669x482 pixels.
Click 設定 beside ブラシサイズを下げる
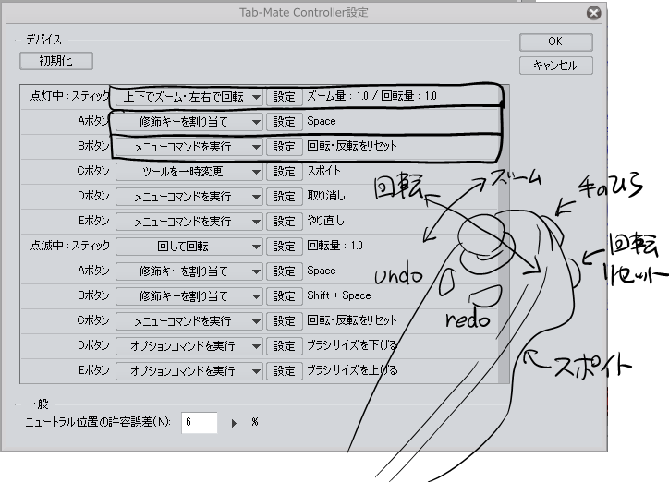(285, 346)
